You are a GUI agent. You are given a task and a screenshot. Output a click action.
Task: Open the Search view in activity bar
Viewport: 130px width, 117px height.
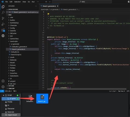click(3, 13)
